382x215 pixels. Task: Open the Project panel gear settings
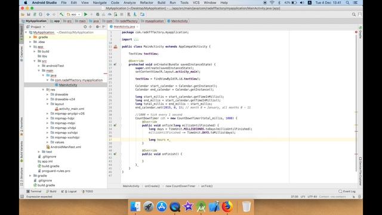pos(97,27)
